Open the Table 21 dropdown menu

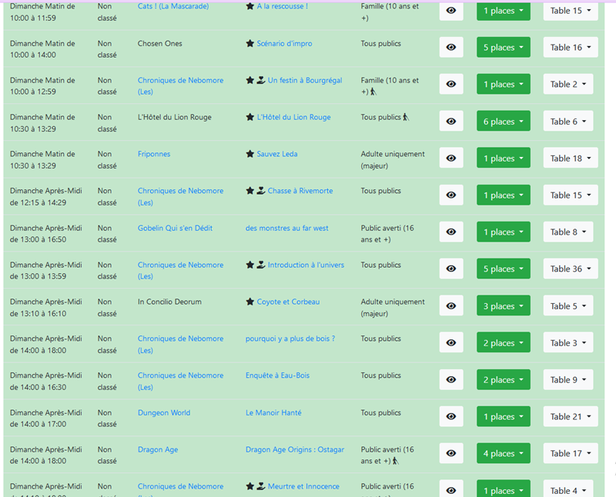(x=571, y=417)
